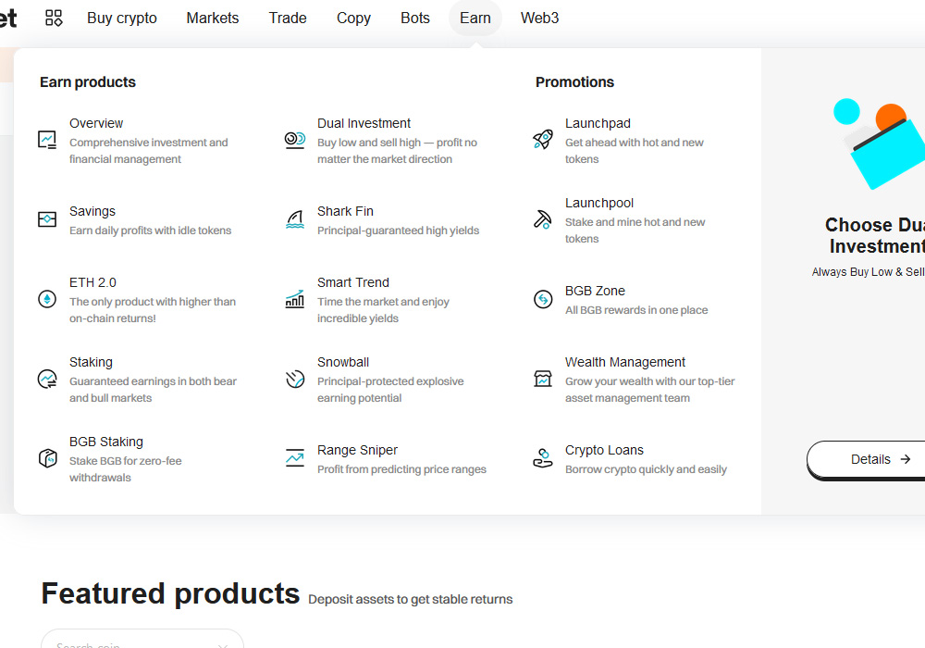Screen dimensions: 925x648
Task: Click the BGB Zone circular icon
Action: pos(543,299)
